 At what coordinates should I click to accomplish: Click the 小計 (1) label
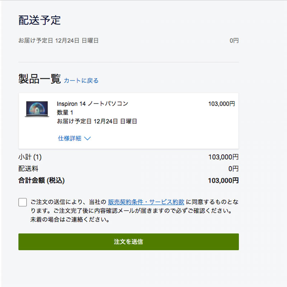pyautogui.click(x=30, y=157)
